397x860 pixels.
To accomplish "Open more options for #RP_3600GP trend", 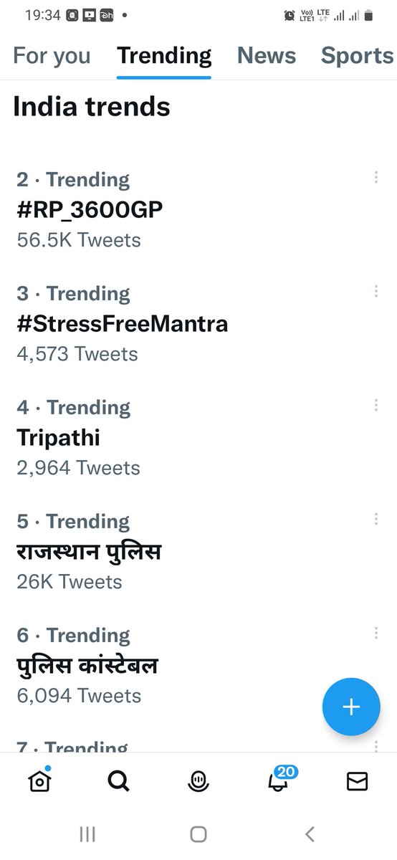I will pos(376,177).
